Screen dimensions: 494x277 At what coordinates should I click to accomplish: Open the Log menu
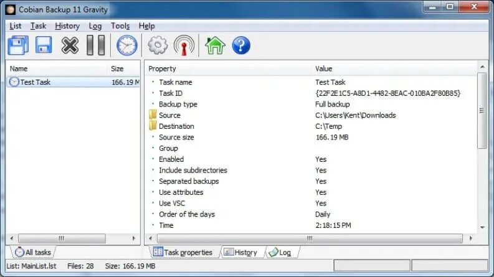click(95, 26)
